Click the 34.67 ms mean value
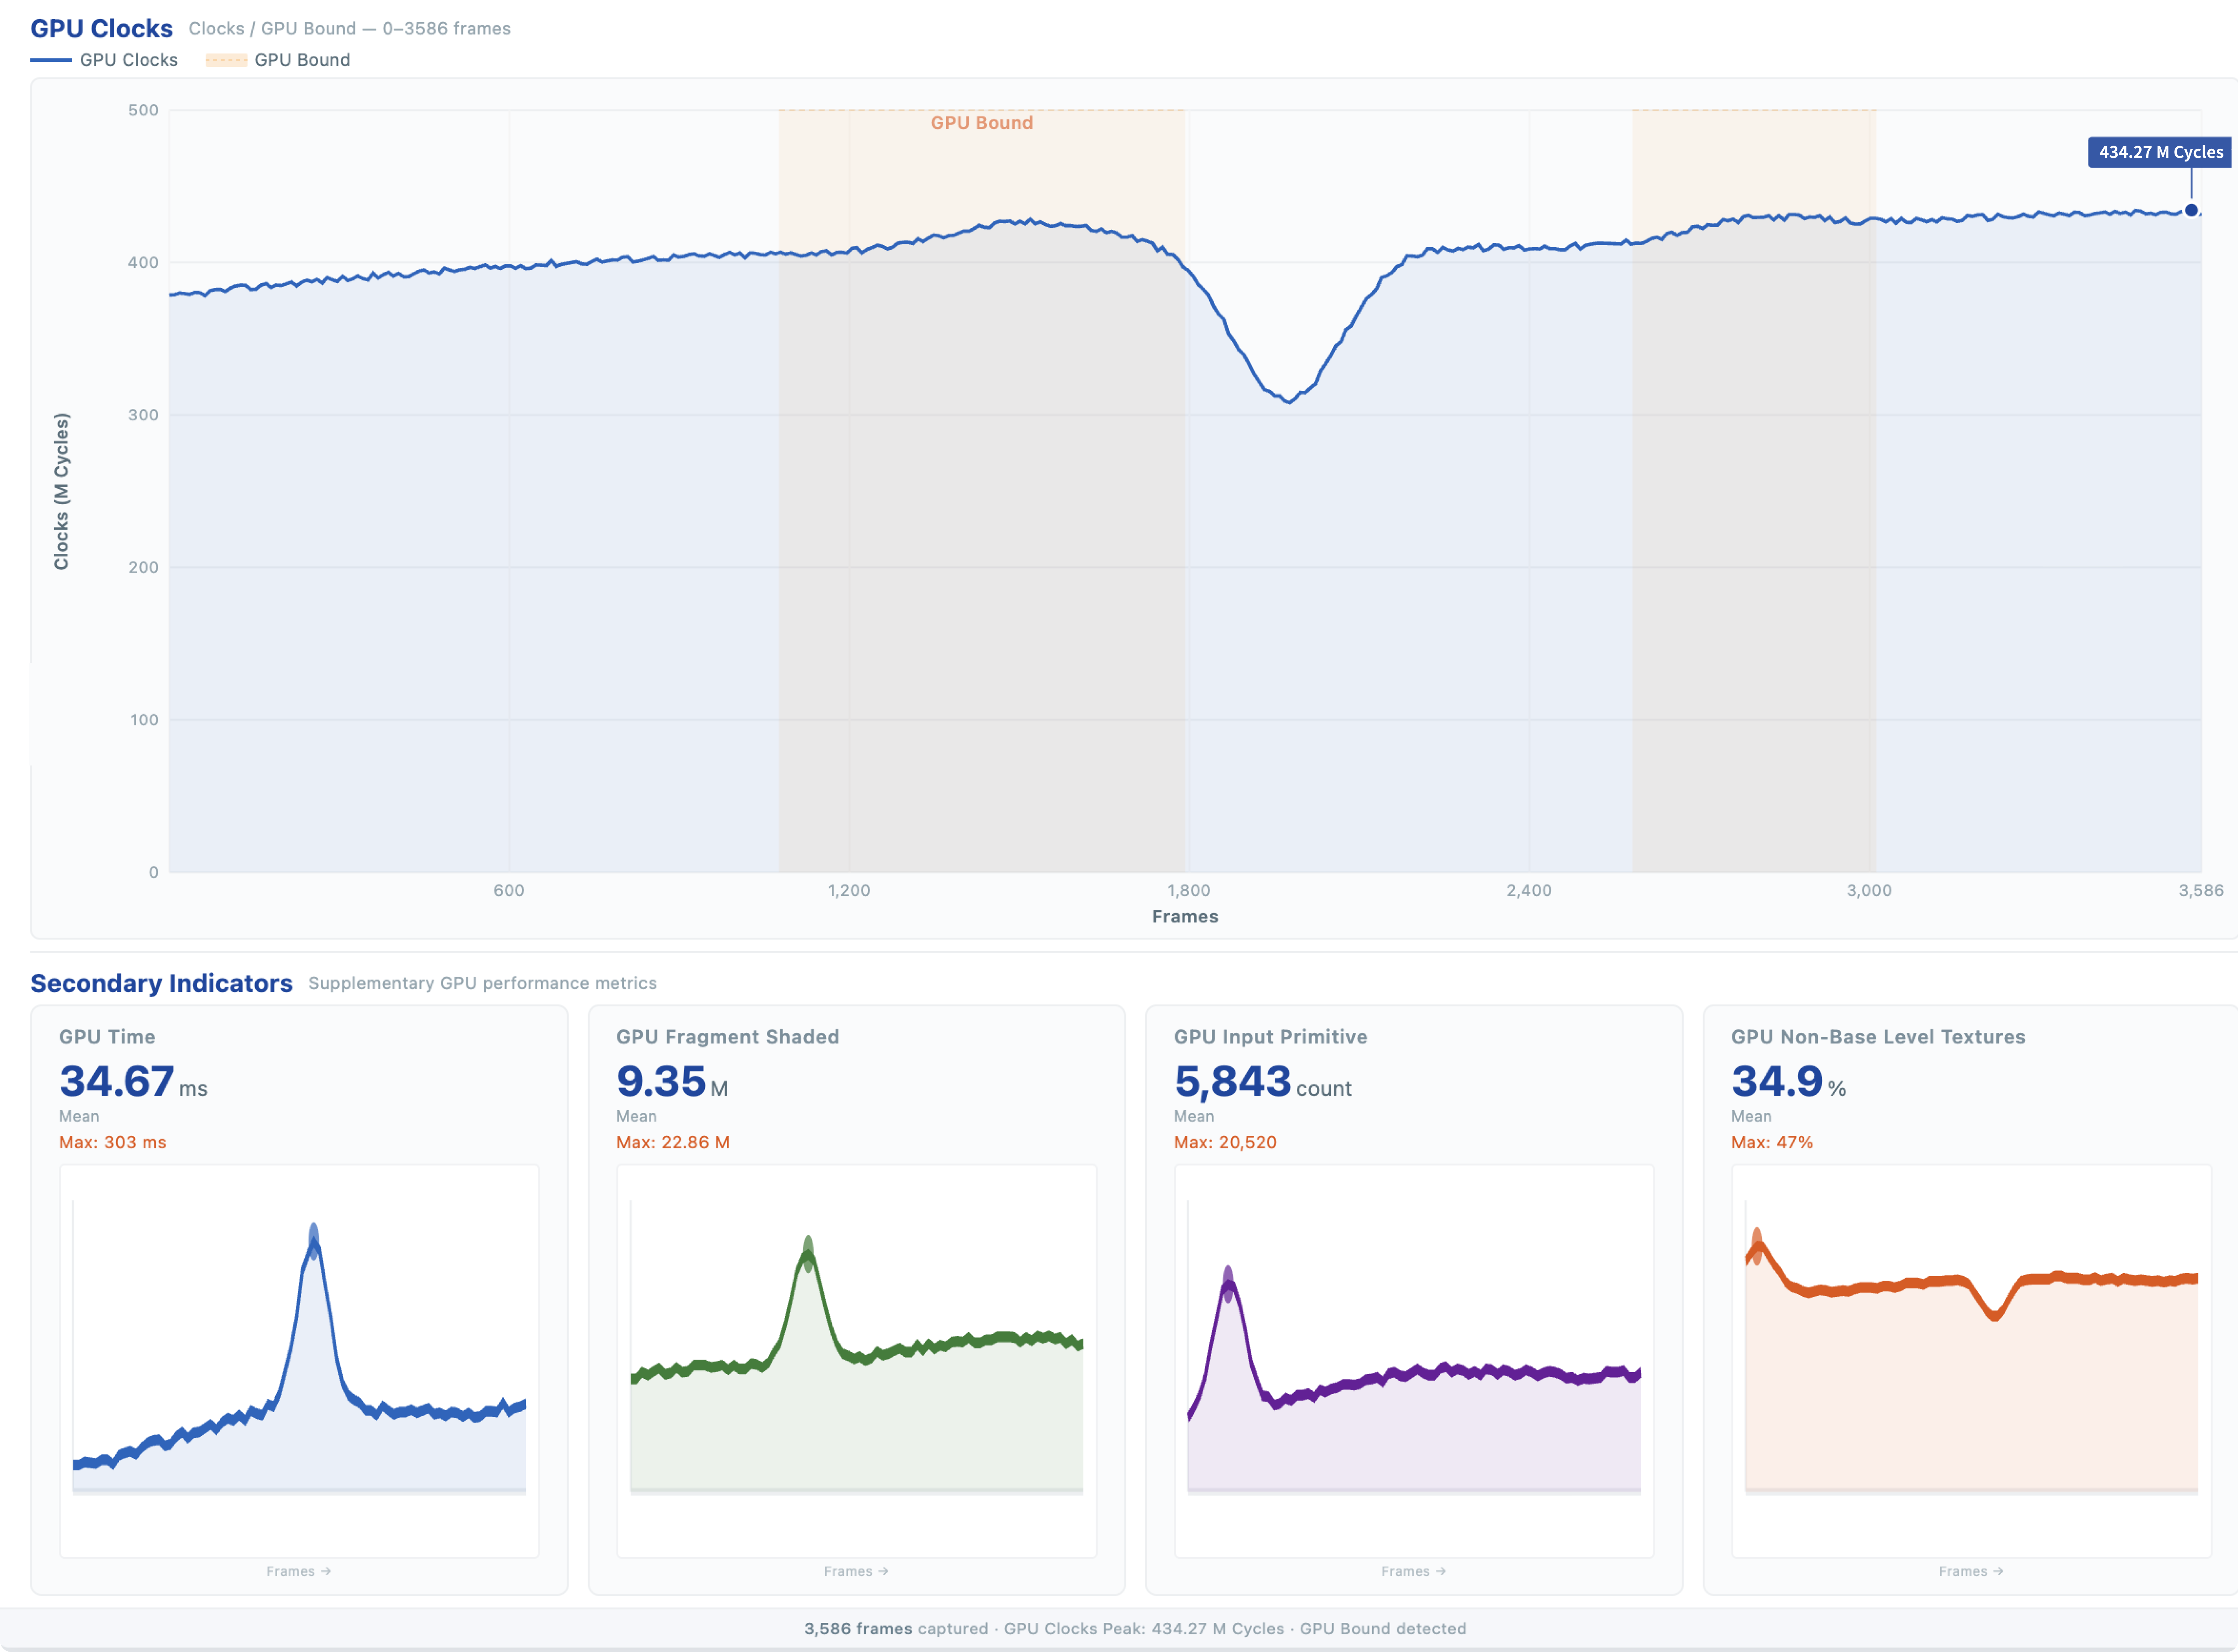 (133, 1082)
